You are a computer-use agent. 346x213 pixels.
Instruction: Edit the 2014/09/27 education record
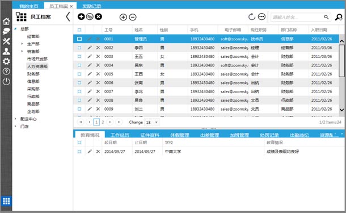click(x=90, y=151)
